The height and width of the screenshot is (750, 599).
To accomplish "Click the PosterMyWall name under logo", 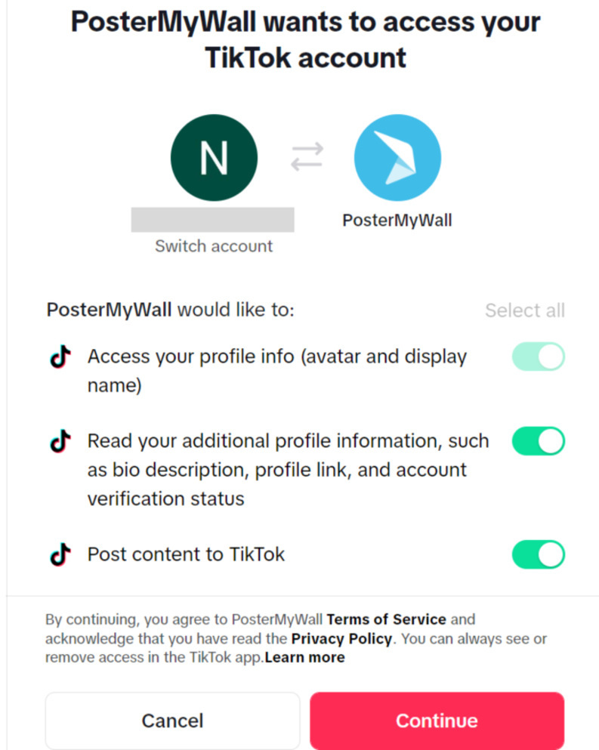I will (397, 221).
